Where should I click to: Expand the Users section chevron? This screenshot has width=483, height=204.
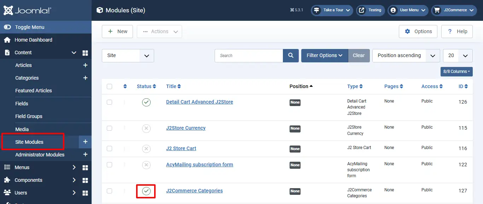[x=74, y=193]
